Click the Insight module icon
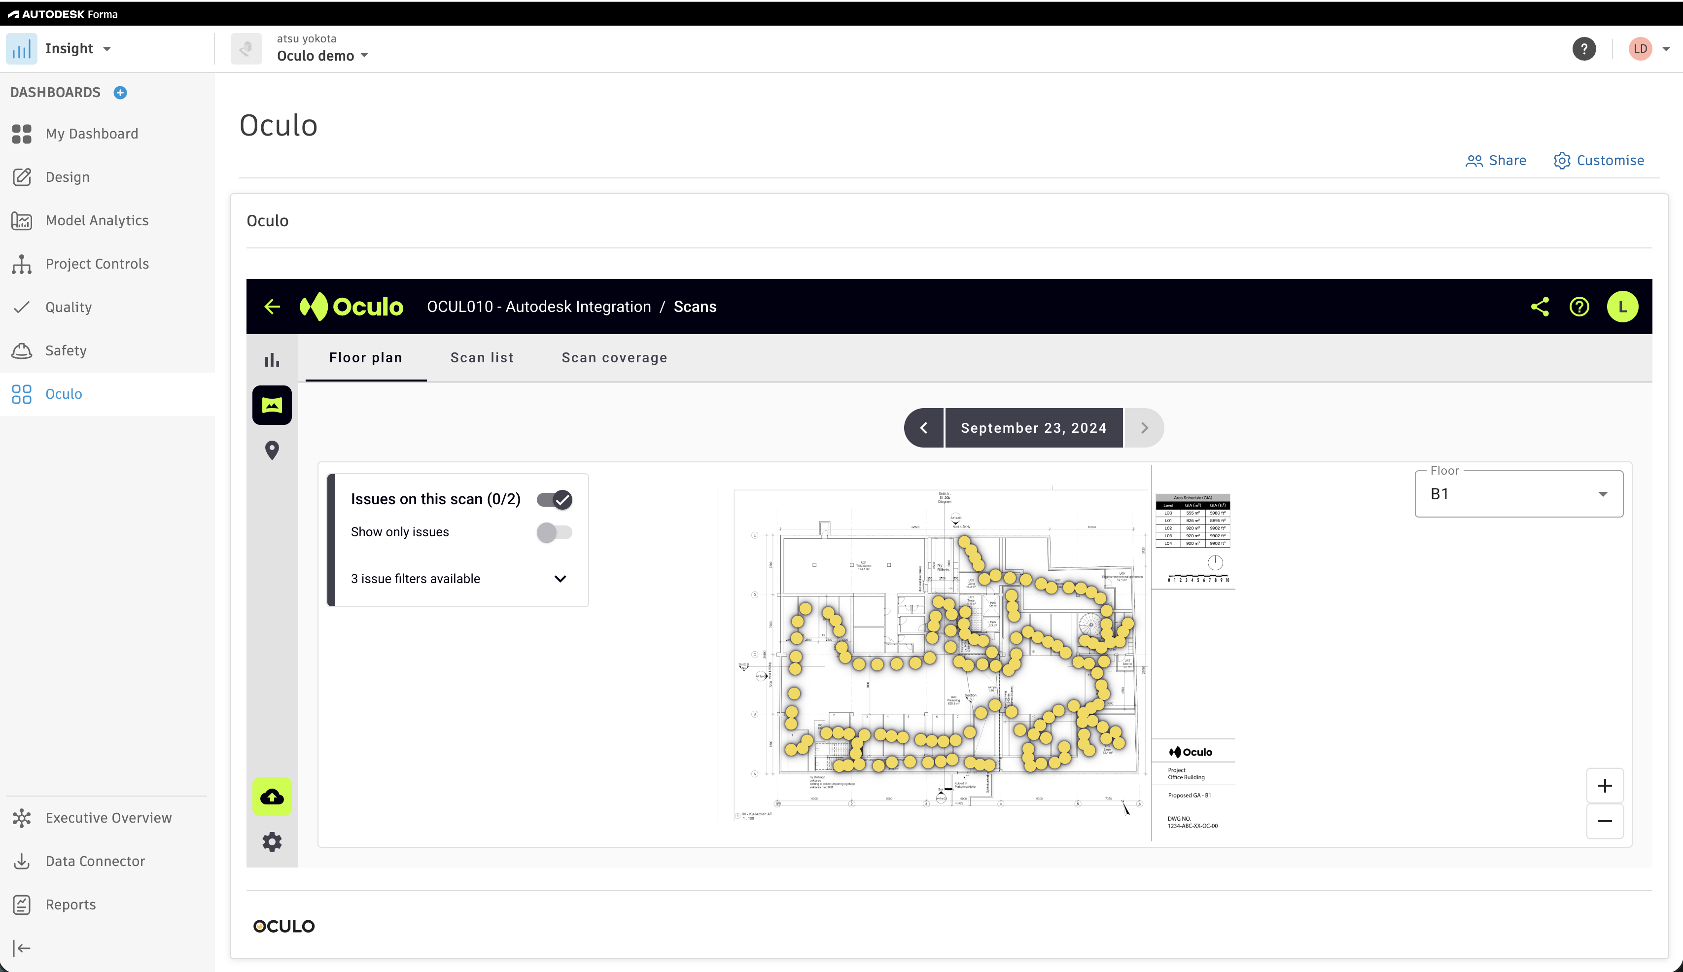This screenshot has height=972, width=1683. (21, 49)
